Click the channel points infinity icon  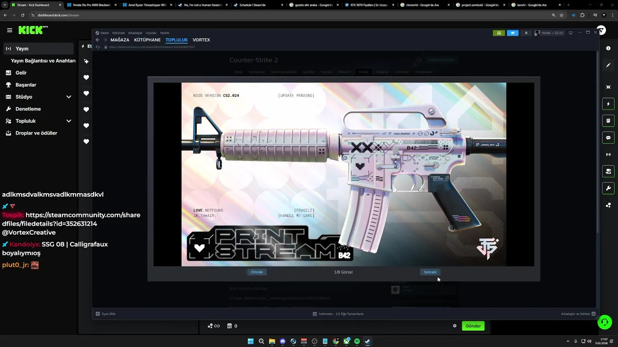tap(213, 326)
